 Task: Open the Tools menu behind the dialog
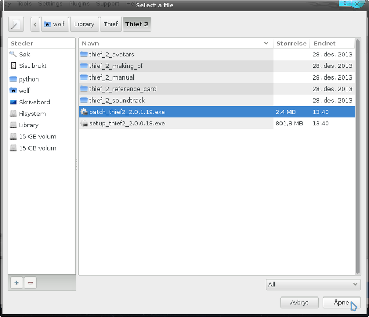(24, 4)
